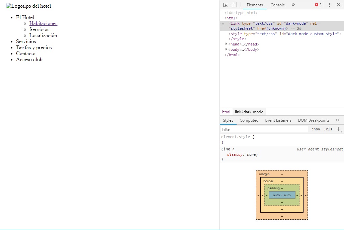
Task: Open the DevTools three-dot customize menu
Action: click(329, 5)
